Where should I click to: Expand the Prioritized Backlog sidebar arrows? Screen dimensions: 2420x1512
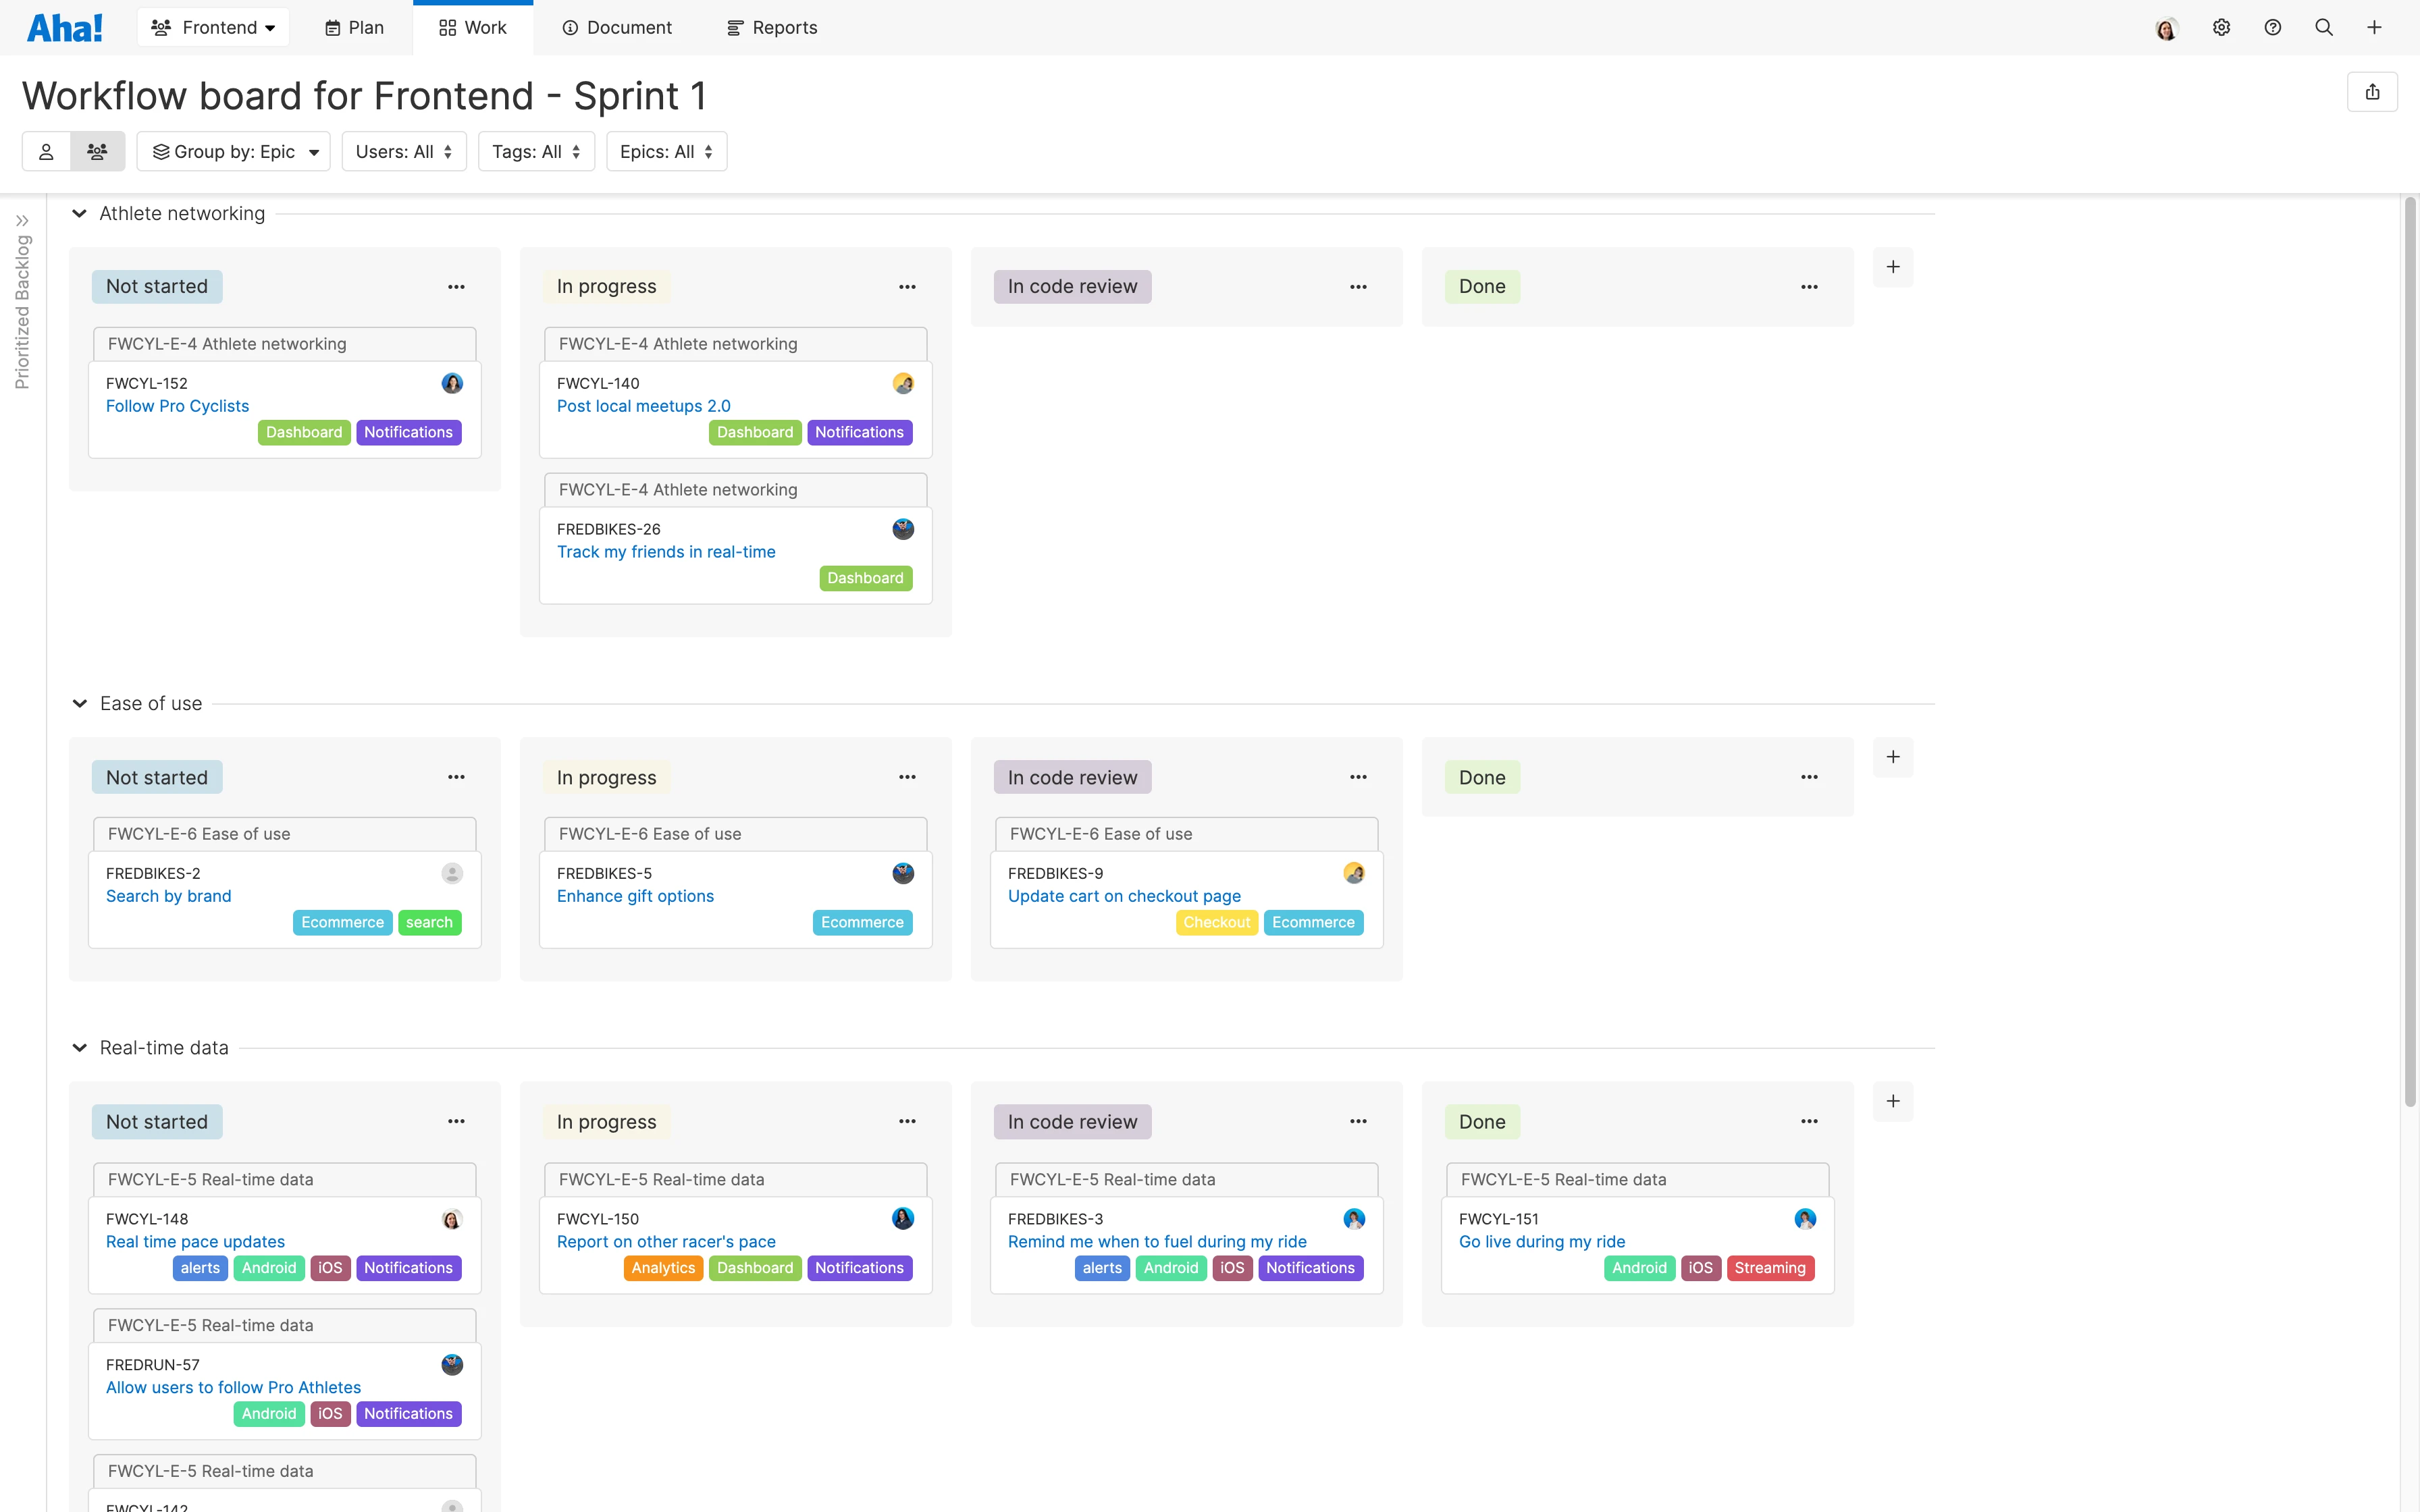coord(22,221)
